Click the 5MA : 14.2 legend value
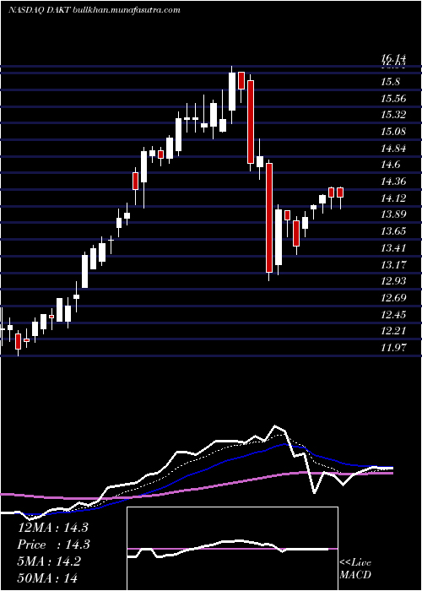The width and height of the screenshot is (422, 591). tap(49, 561)
